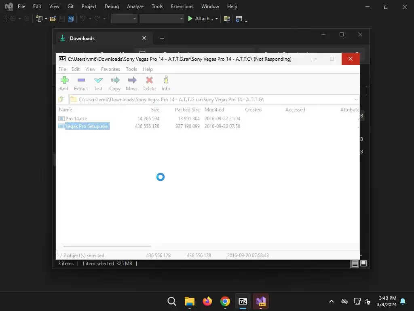
Task: Sort by Modified column header
Action: click(x=214, y=109)
